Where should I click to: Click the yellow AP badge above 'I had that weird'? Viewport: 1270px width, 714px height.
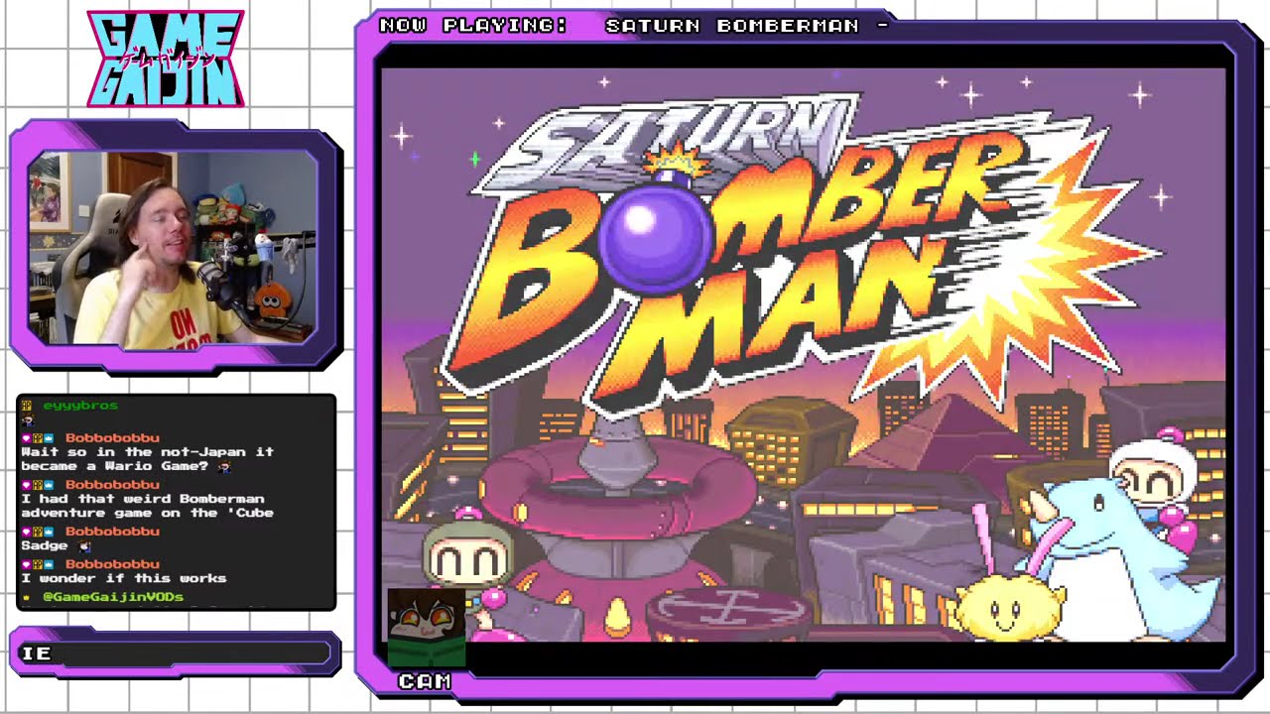pos(39,485)
